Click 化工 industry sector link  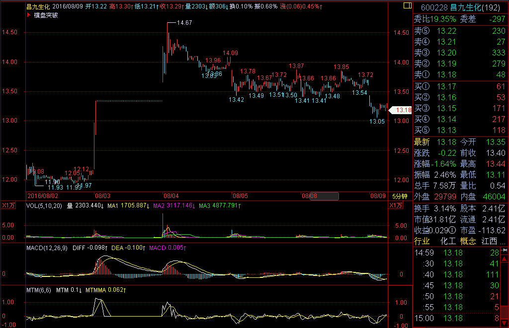(x=448, y=241)
